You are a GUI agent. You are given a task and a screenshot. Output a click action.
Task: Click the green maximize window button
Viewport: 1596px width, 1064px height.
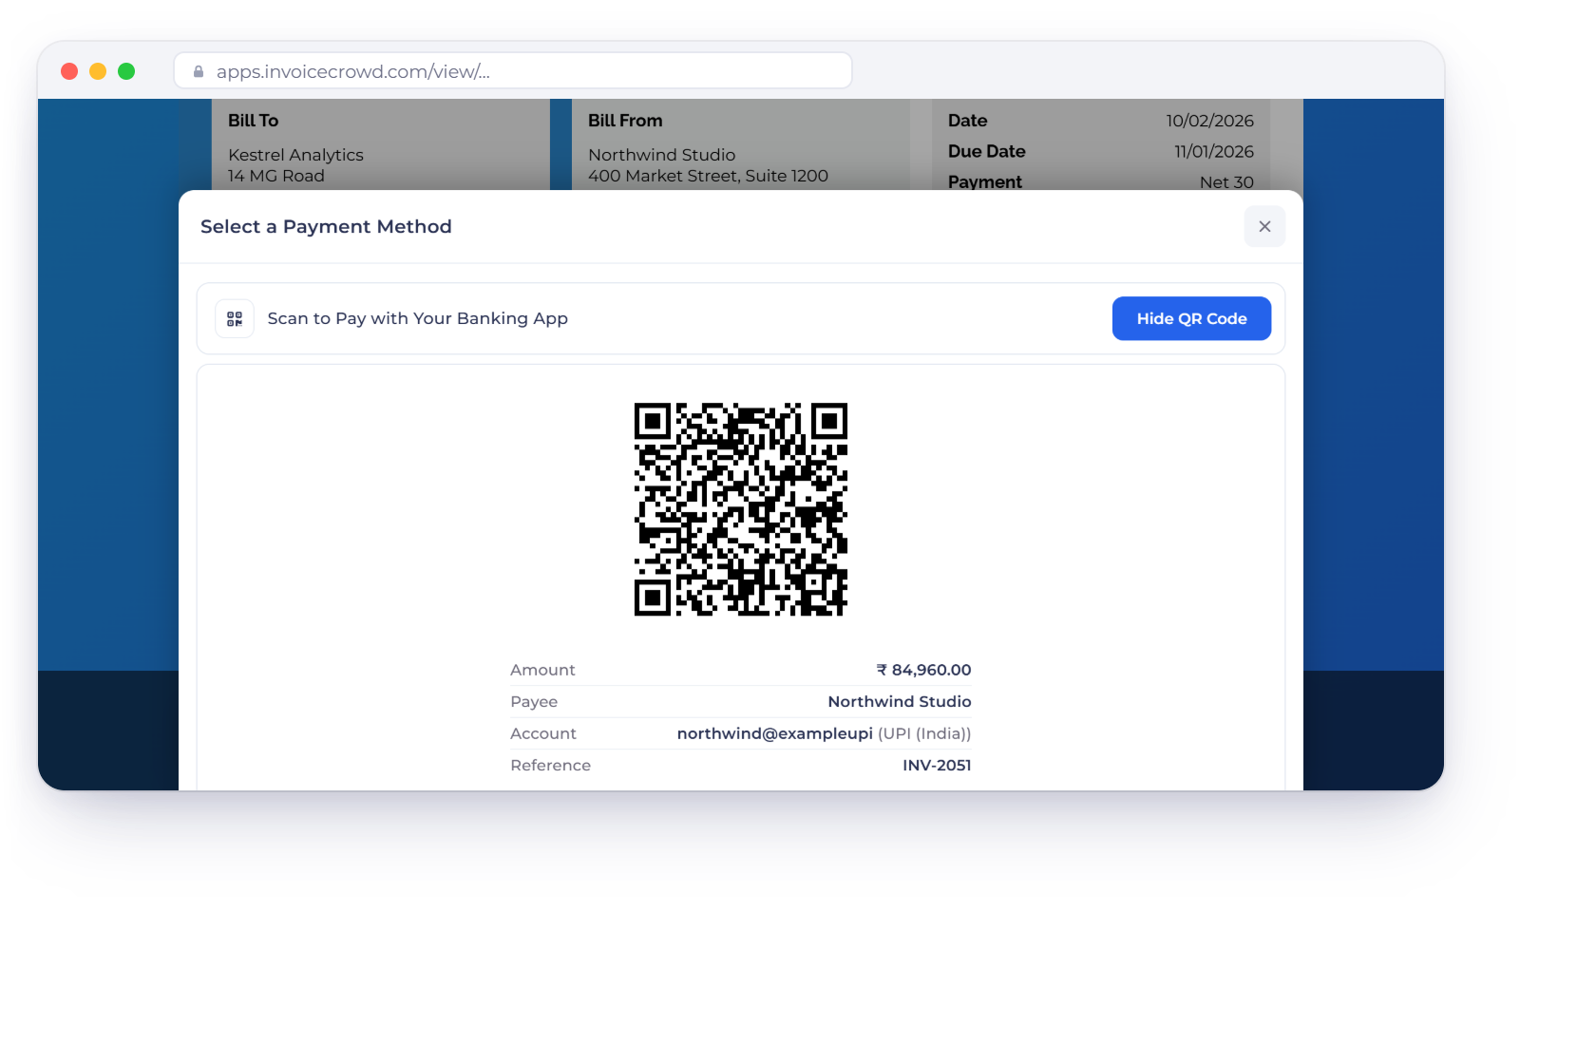click(x=126, y=71)
